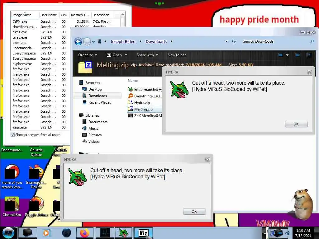Select Recent Places in navigation pane
This screenshot has height=239, width=319.
99,102
